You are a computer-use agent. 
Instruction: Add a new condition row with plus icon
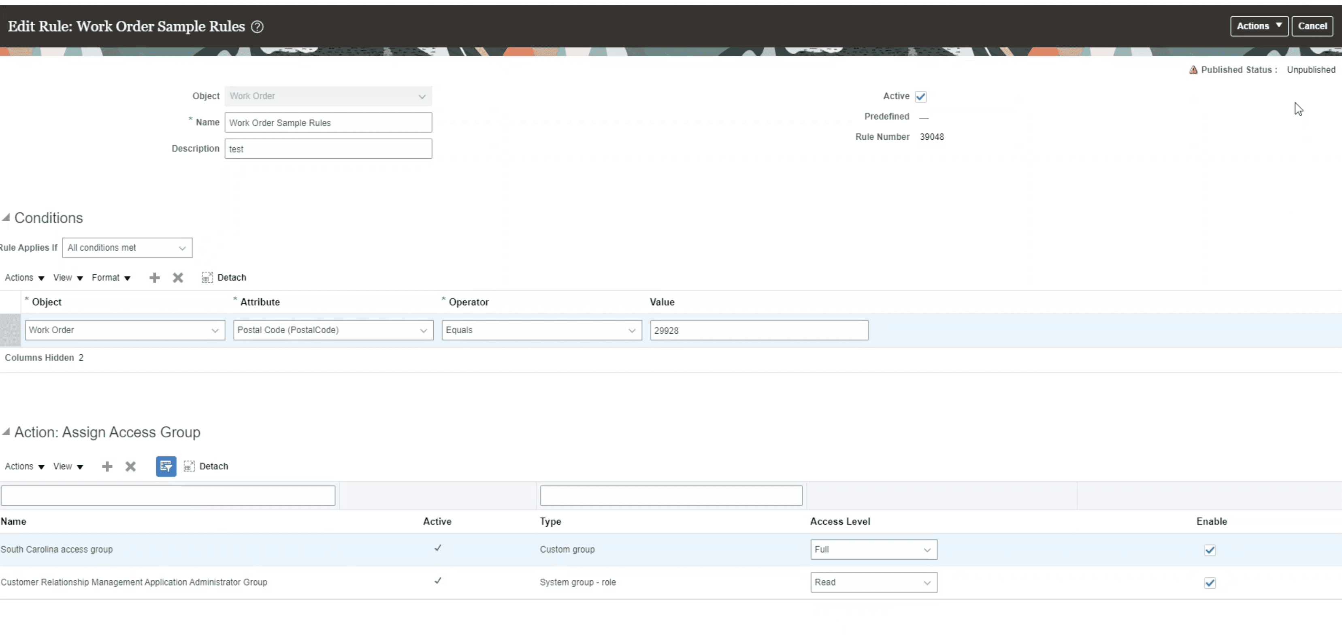pos(154,277)
